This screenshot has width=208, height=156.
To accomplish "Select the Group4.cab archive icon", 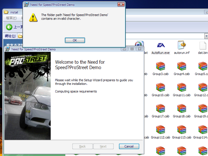I will coord(182,66).
